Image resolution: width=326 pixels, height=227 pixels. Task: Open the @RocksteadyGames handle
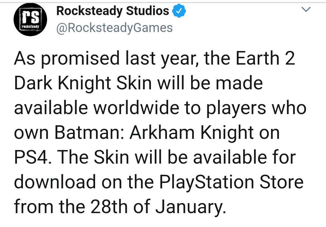(x=115, y=27)
